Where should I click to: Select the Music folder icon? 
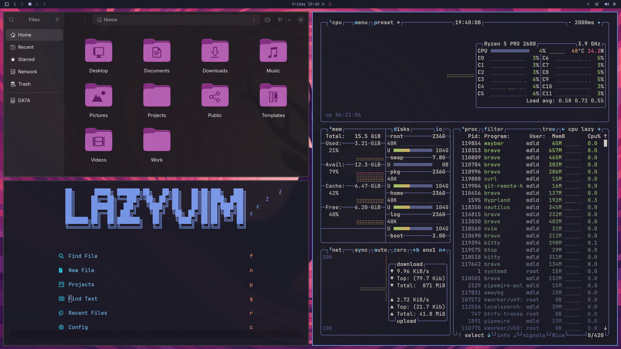tap(273, 51)
